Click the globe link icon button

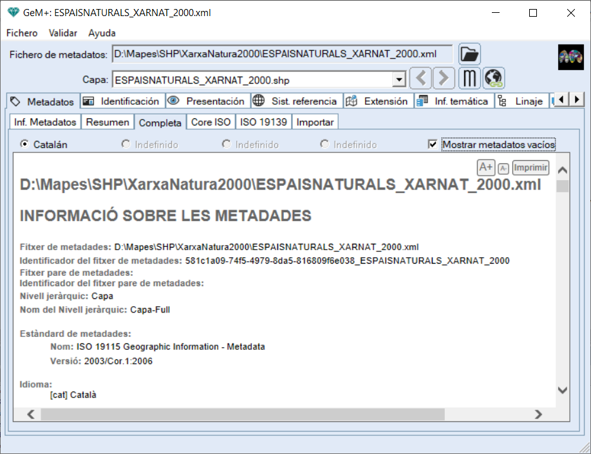(494, 79)
